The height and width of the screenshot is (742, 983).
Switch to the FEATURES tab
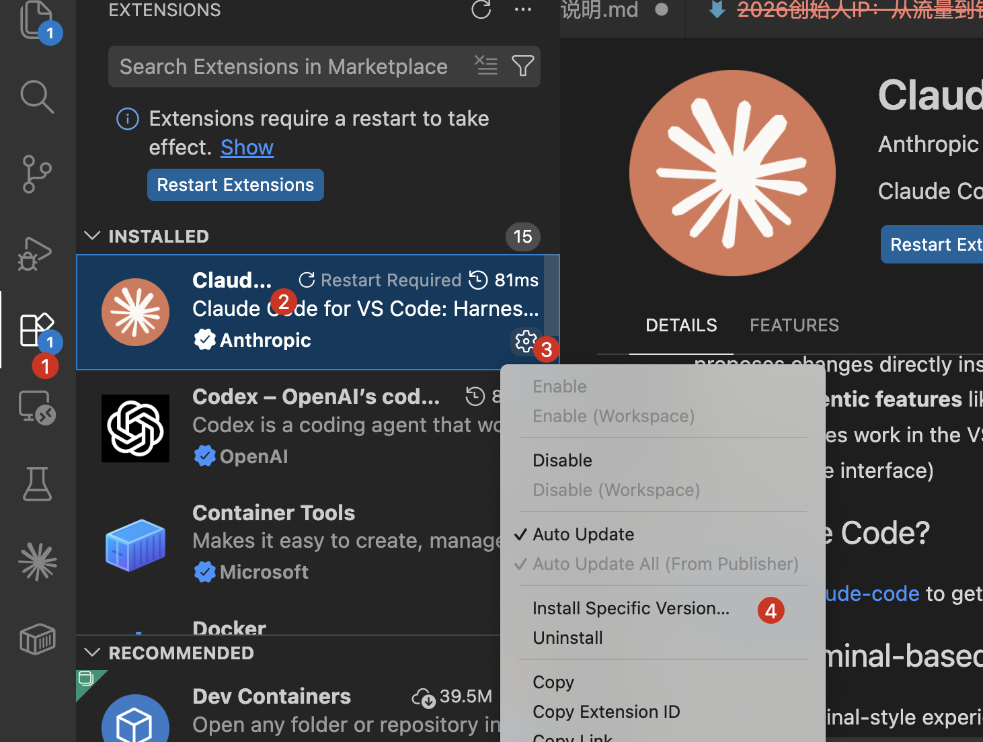tap(794, 325)
